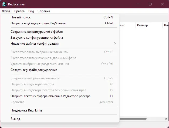The height and width of the screenshot is (128, 169).
Task: Click the Размер column header
Action: [x=149, y=25]
